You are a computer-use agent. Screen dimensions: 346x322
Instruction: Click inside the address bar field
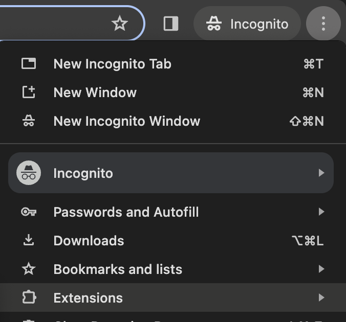point(51,24)
